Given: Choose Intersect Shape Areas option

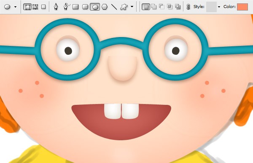Looking at the screenshot, I should (170, 7).
